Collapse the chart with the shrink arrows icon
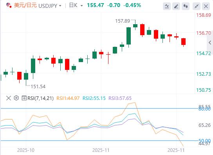The image size is (213, 155). point(197,6)
